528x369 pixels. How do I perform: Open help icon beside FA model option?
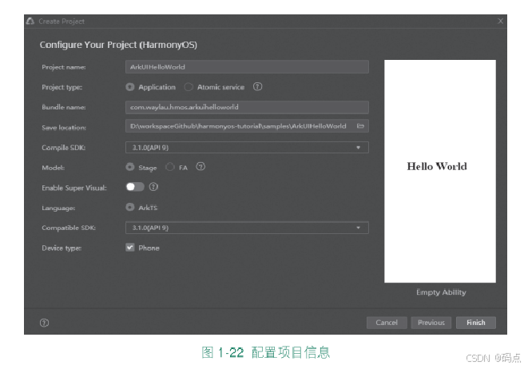200,167
